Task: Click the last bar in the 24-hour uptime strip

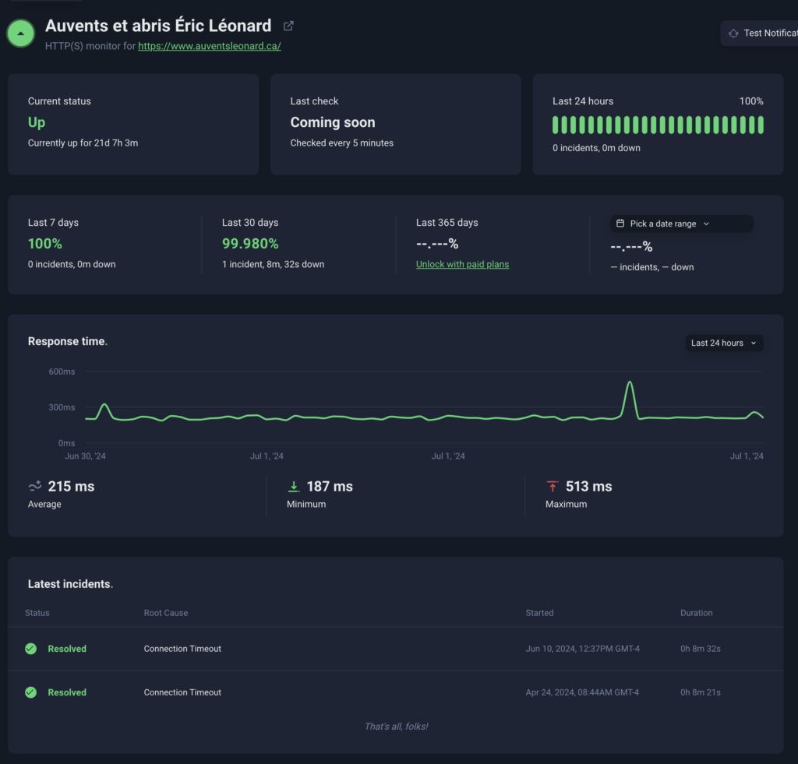Action: coord(760,125)
